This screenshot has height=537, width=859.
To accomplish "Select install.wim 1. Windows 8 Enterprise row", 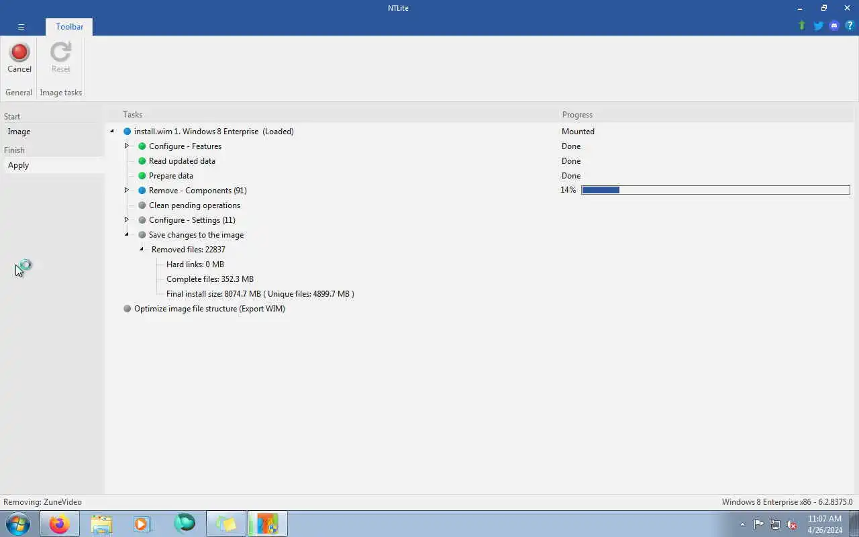I will click(213, 132).
